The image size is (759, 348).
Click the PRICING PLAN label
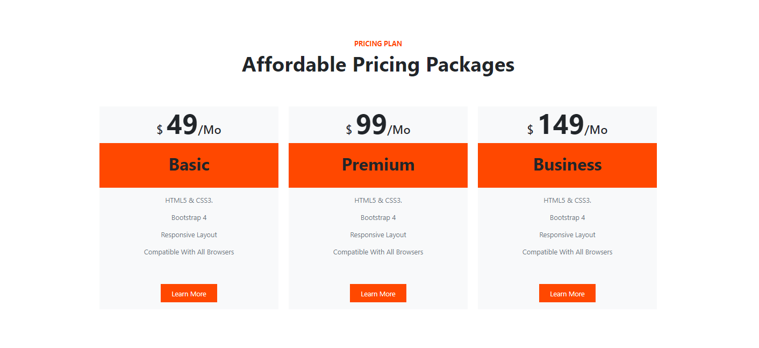pyautogui.click(x=378, y=44)
